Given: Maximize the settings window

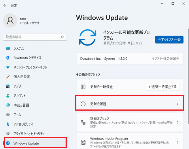Looking at the screenshot, I should (x=173, y=4).
